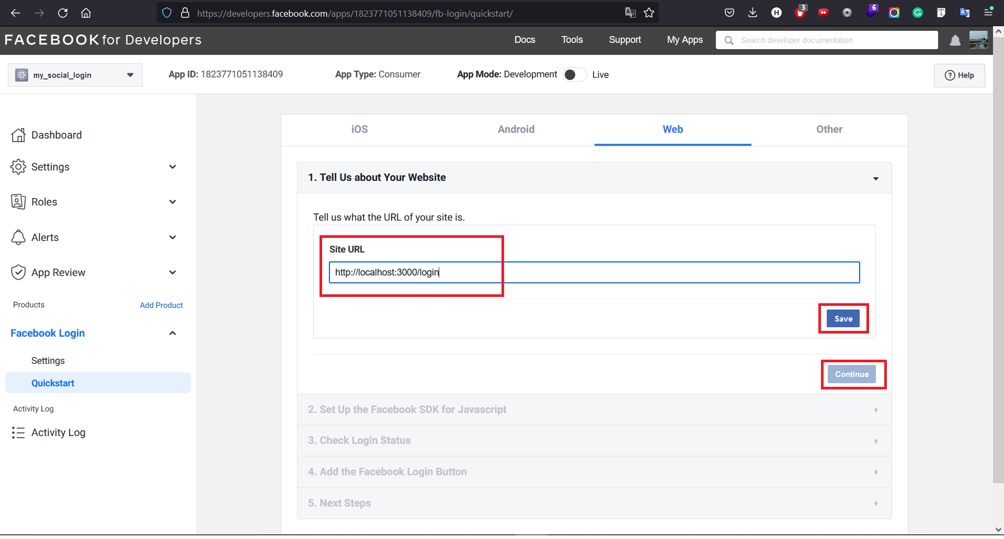This screenshot has width=1004, height=539.
Task: Expand step 4 Add the Facebook Login Button
Action: pos(594,472)
